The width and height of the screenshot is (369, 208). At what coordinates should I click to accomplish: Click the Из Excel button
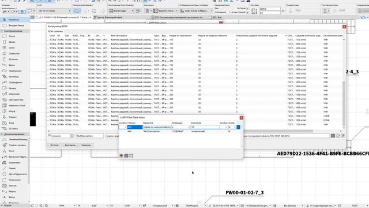pyautogui.click(x=55, y=145)
